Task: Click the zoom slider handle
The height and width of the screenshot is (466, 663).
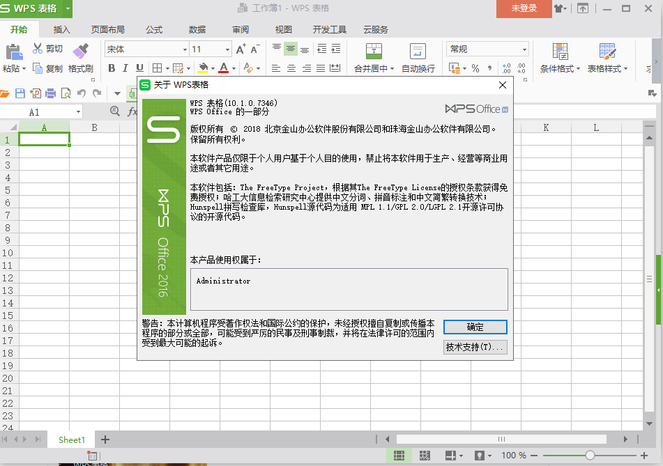Action: 590,456
